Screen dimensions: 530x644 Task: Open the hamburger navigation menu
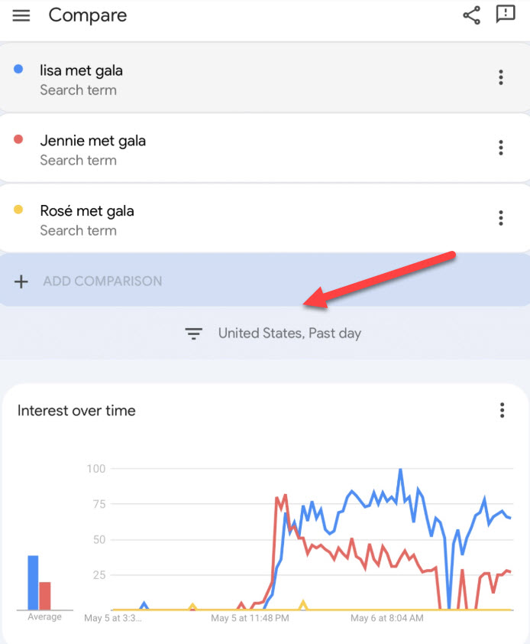click(x=21, y=15)
